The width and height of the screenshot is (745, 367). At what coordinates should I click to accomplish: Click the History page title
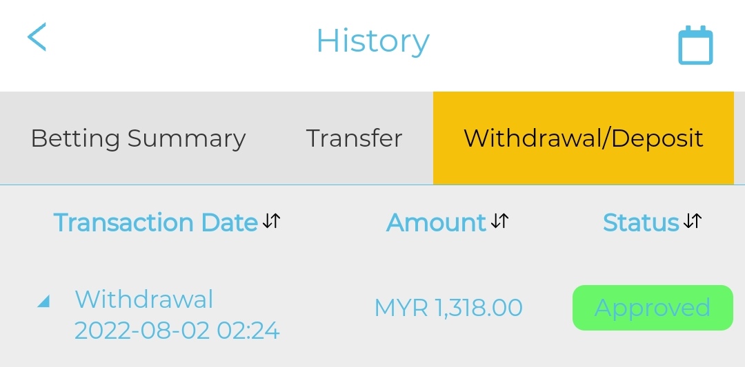pyautogui.click(x=372, y=41)
